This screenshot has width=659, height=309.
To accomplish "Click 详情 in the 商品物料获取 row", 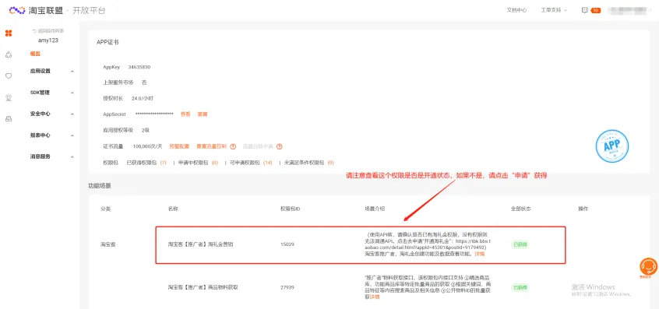I will click(375, 297).
